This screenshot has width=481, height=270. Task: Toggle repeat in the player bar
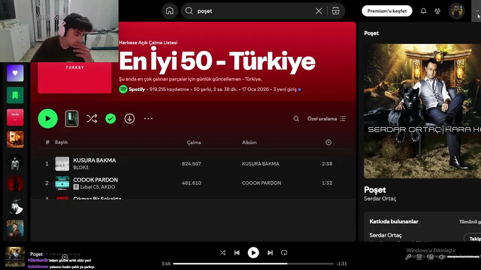pyautogui.click(x=284, y=253)
